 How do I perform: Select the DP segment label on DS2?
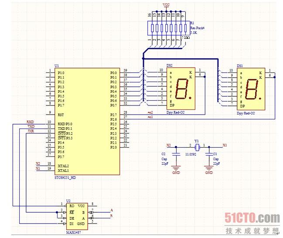172,105
